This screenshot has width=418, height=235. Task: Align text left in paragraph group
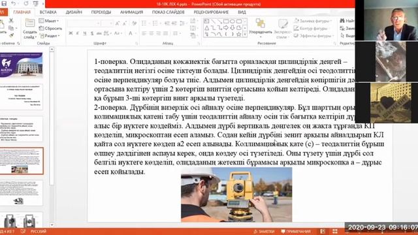click(144, 33)
